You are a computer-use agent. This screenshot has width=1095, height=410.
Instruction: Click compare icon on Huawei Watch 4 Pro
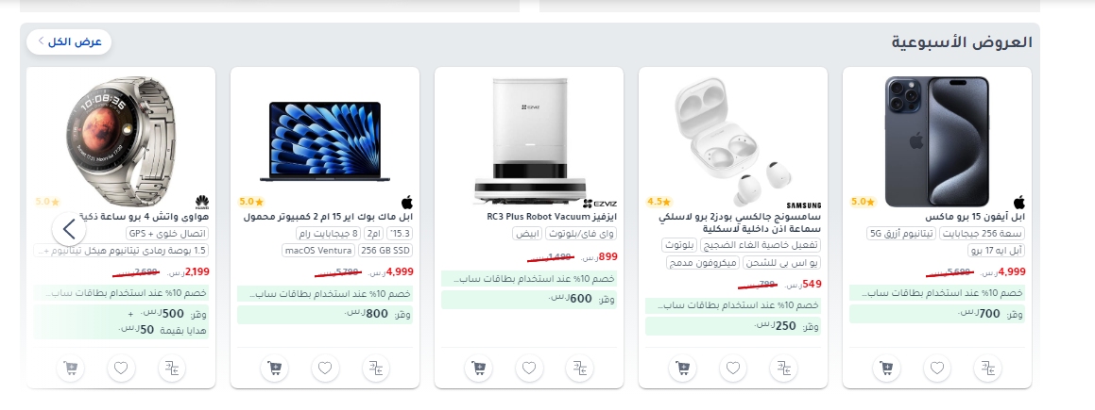[x=172, y=368]
